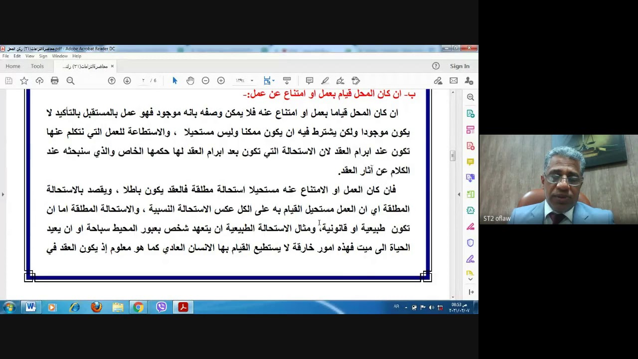Zoom in with the plus button
638x359 pixels.
click(x=221, y=81)
